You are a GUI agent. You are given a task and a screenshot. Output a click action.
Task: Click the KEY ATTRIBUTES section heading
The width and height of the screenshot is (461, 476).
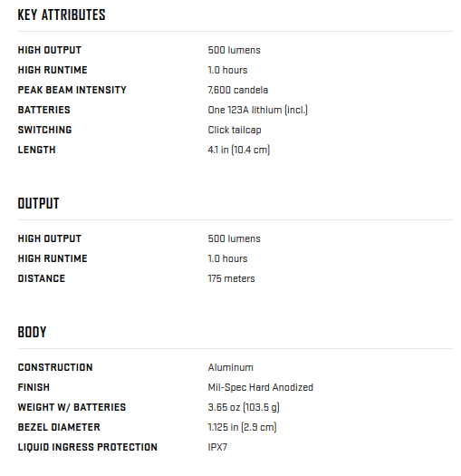[x=62, y=15]
